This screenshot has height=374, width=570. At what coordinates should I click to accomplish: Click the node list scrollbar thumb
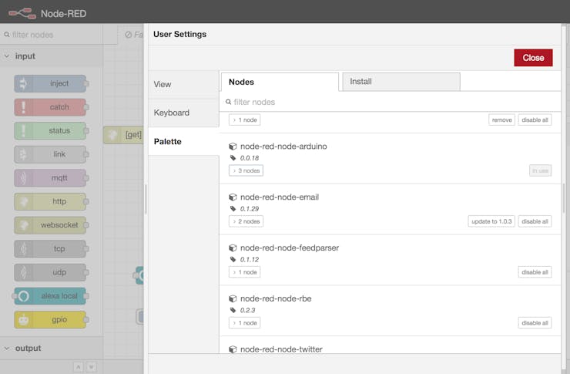point(564,199)
